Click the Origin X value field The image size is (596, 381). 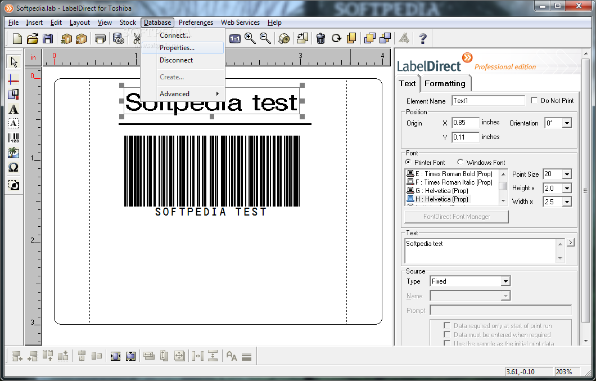pyautogui.click(x=465, y=123)
